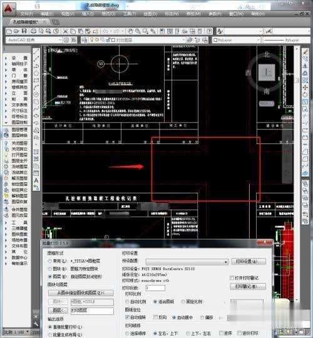Open the AutoCAD application menu logo
Viewport: 313px width, 338px height.
pyautogui.click(x=9, y=9)
